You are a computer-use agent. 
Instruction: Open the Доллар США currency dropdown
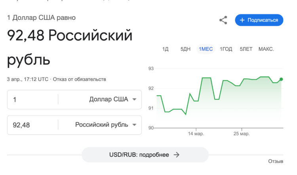tap(134, 99)
